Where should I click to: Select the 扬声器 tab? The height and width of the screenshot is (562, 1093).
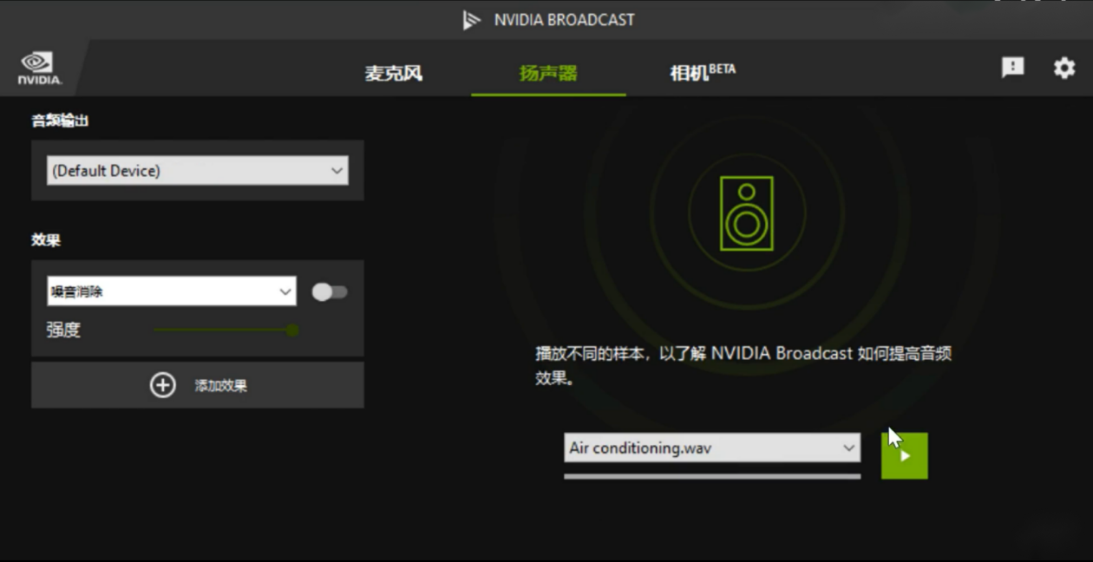[548, 73]
